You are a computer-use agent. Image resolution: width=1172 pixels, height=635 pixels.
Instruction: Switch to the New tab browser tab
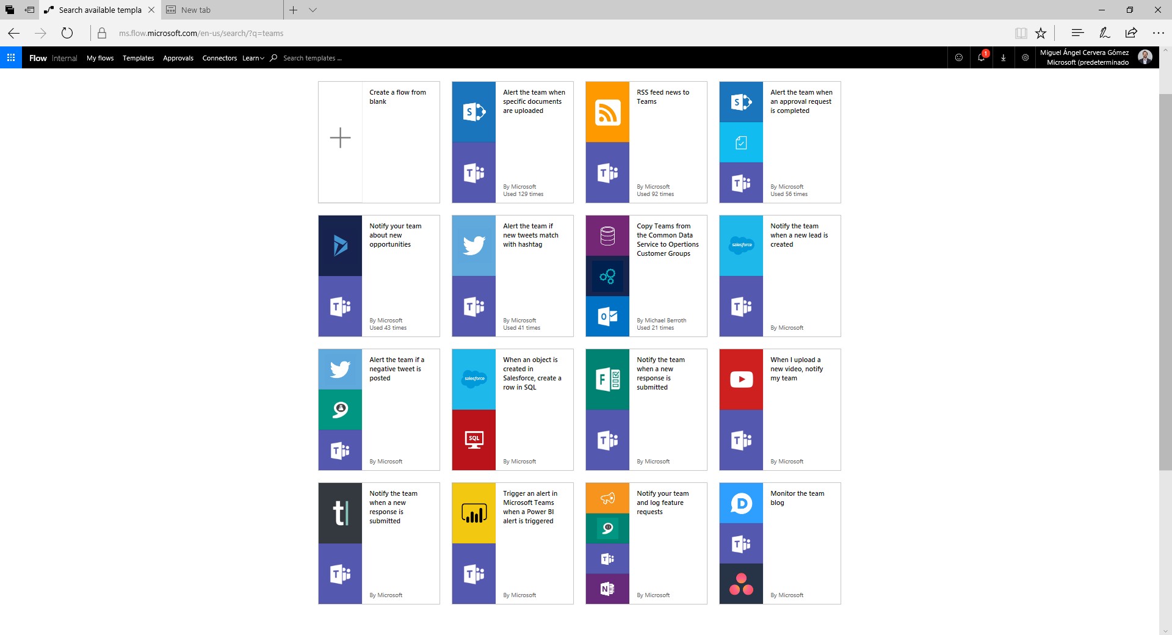pos(223,10)
